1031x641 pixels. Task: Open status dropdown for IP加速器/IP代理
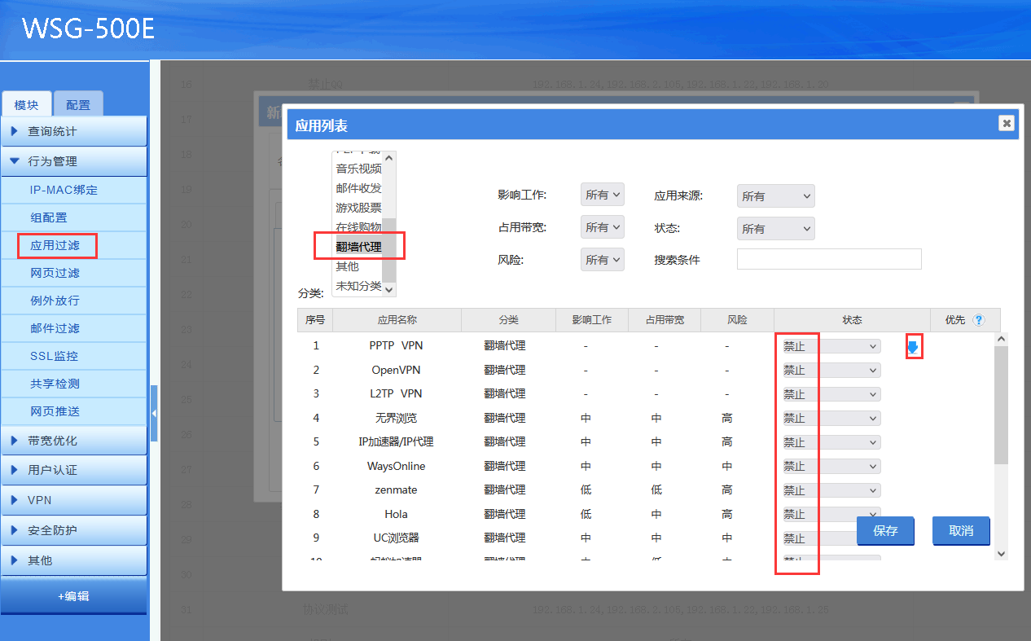click(829, 442)
